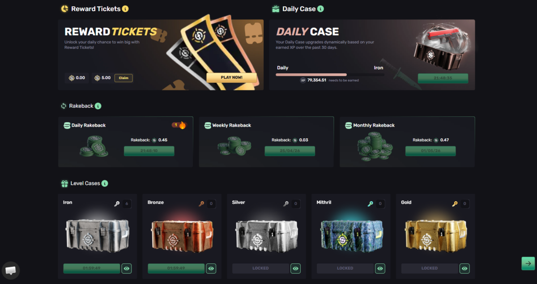
Task: Click the info icon beside Reward Tickets
Action: (x=125, y=8)
